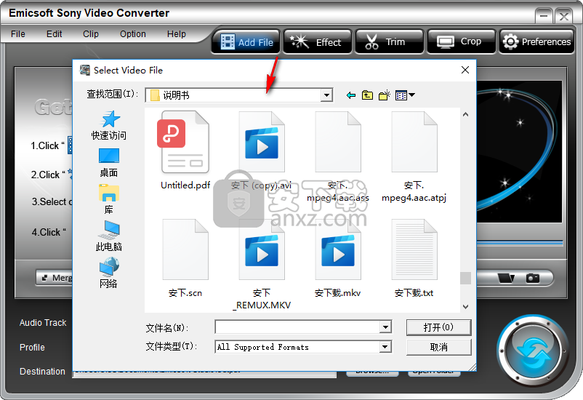Click the big circular Convert button
The width and height of the screenshot is (583, 400).
point(533,351)
